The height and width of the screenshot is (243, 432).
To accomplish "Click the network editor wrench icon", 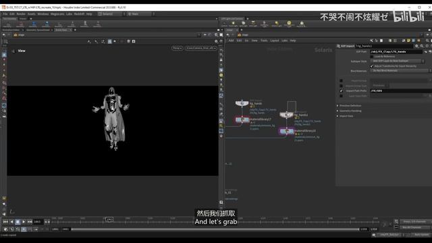I will (371, 40).
